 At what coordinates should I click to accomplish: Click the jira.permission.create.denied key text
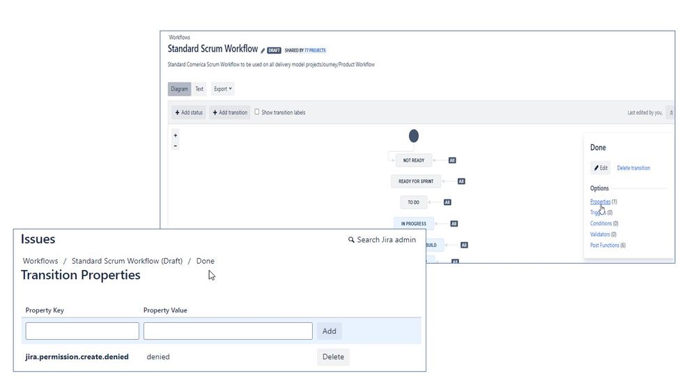click(x=77, y=357)
